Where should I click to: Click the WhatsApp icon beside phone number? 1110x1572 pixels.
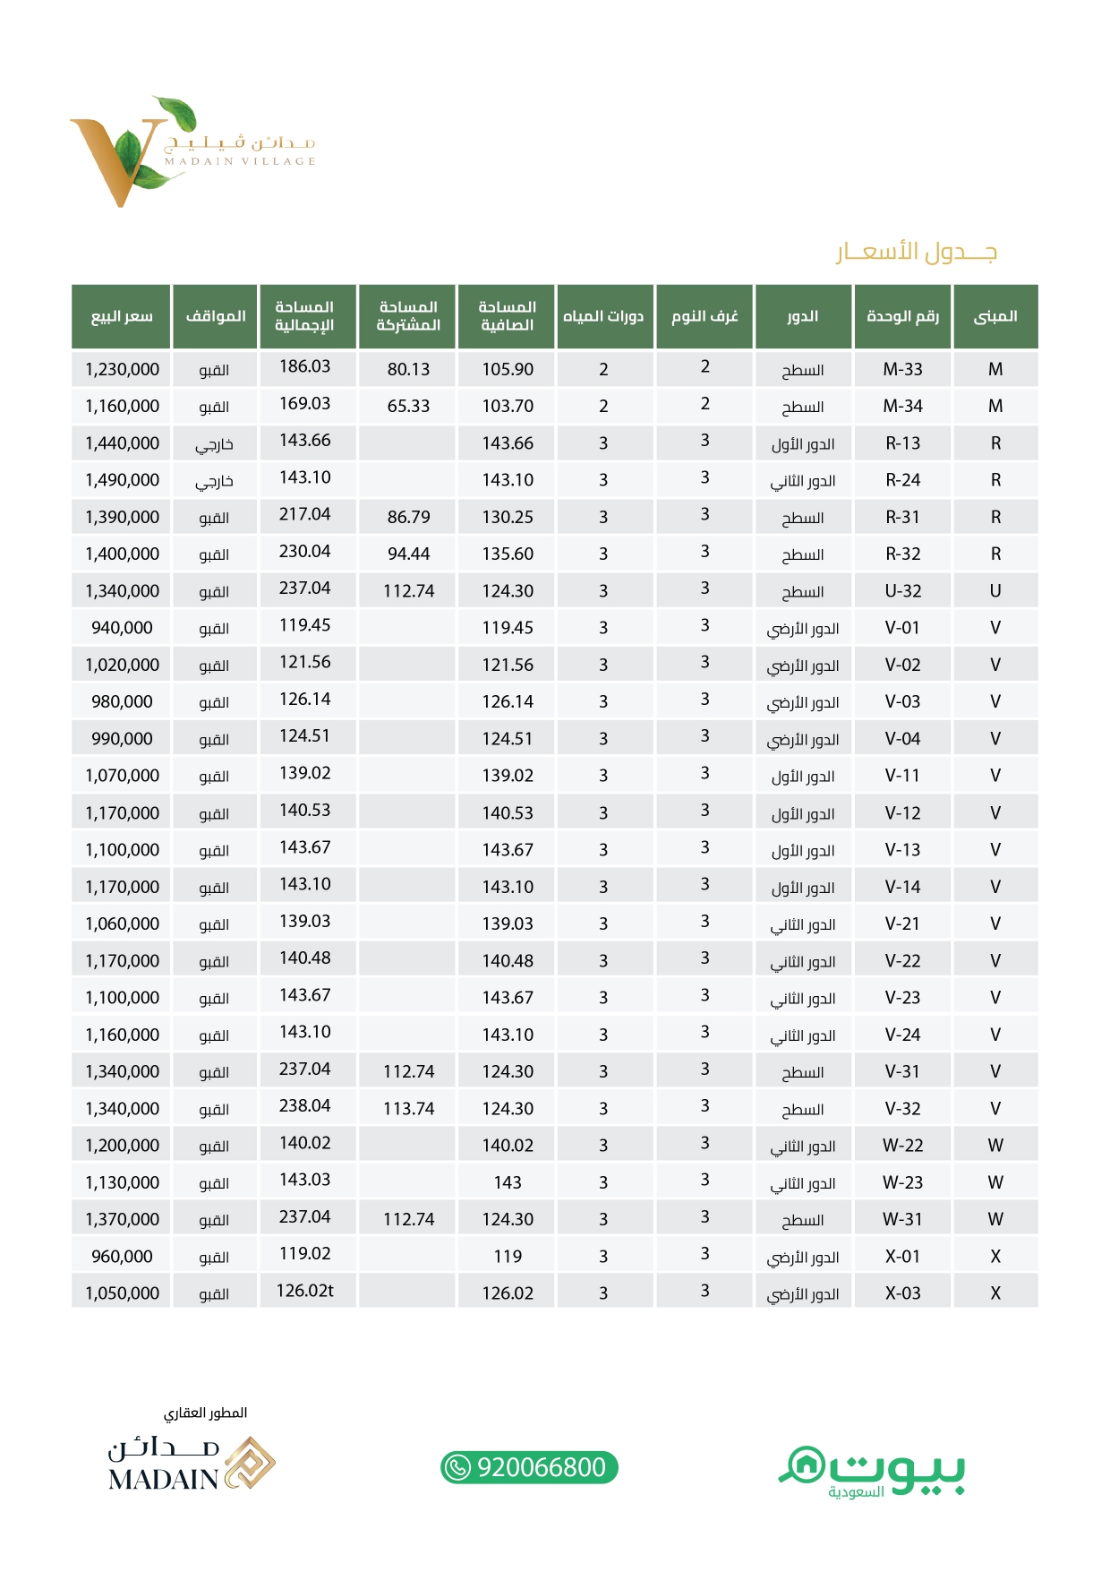[457, 1467]
